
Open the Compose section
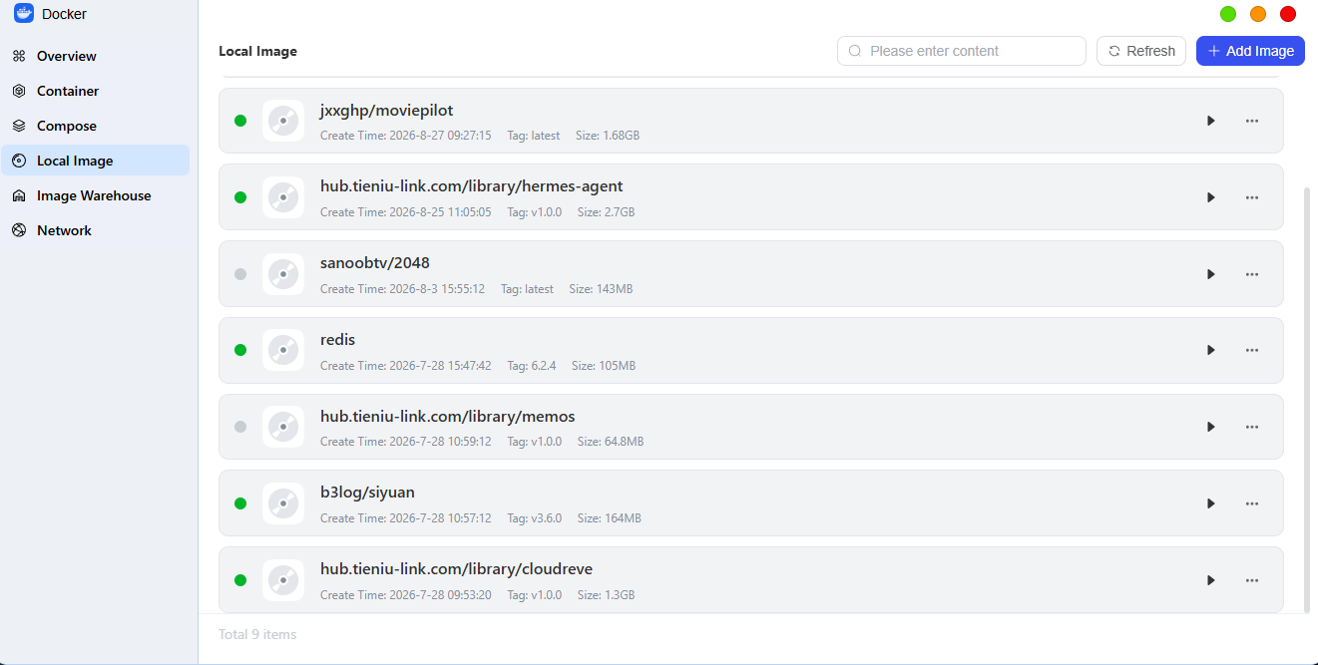click(95, 126)
